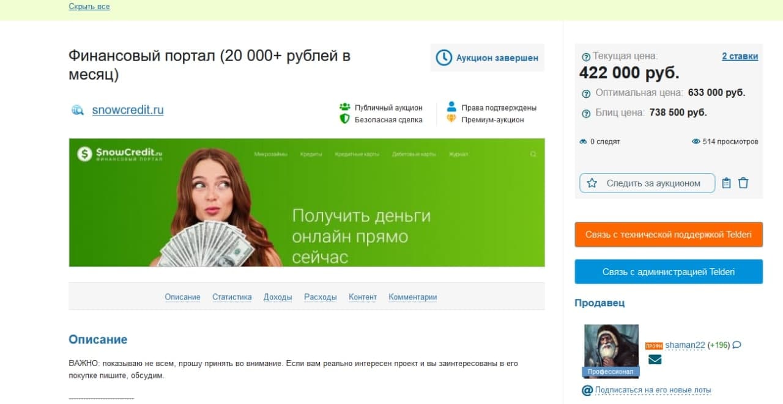Click the question icon beside Оптимальная цена

pos(585,94)
